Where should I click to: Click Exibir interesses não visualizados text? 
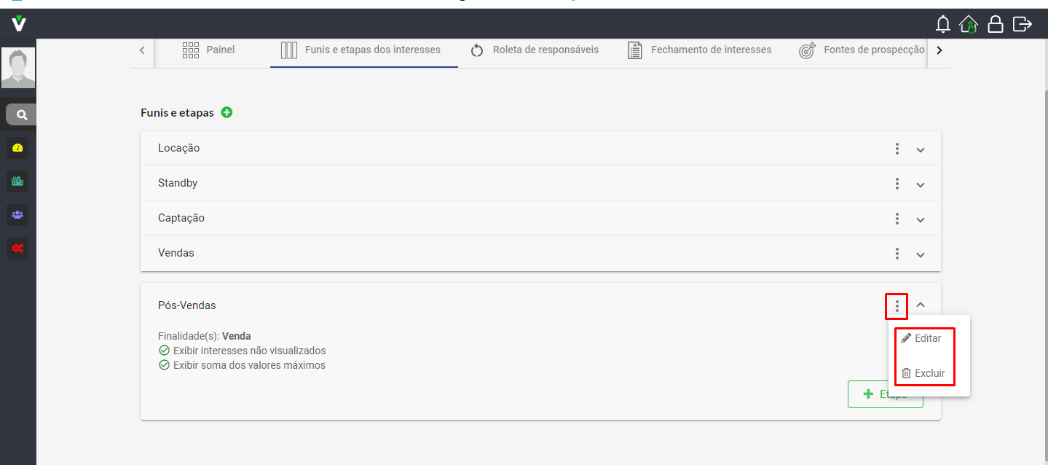pos(249,351)
